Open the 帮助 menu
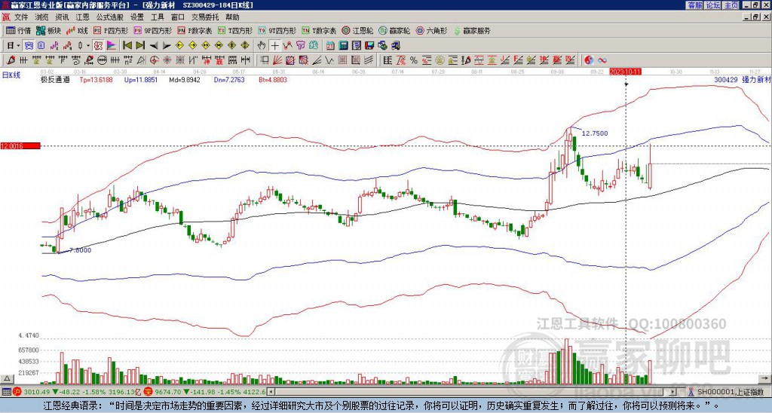772x413 pixels. 232,17
